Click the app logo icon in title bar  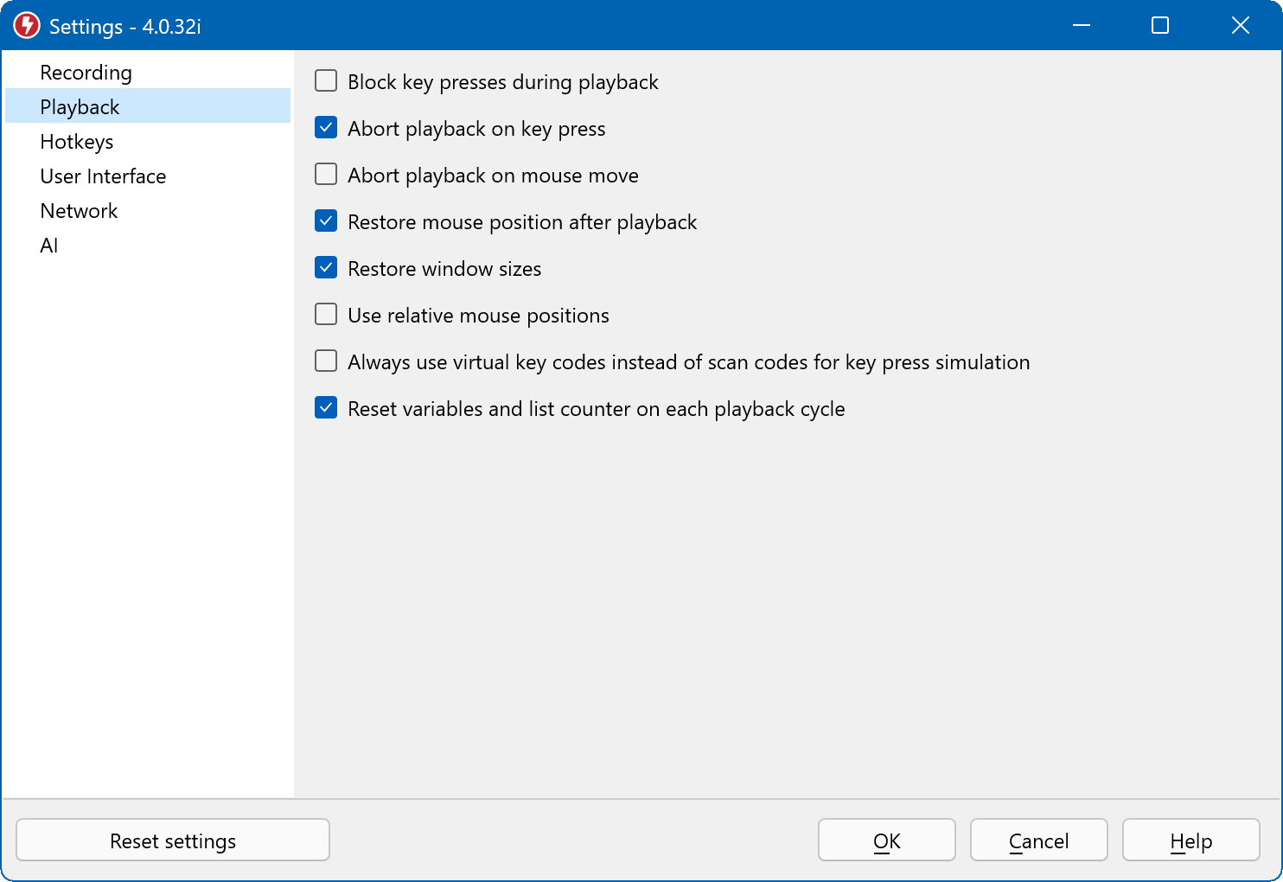point(26,26)
